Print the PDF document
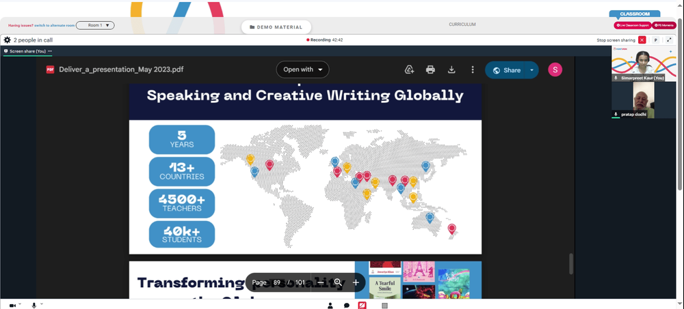This screenshot has width=684, height=309. (x=430, y=70)
